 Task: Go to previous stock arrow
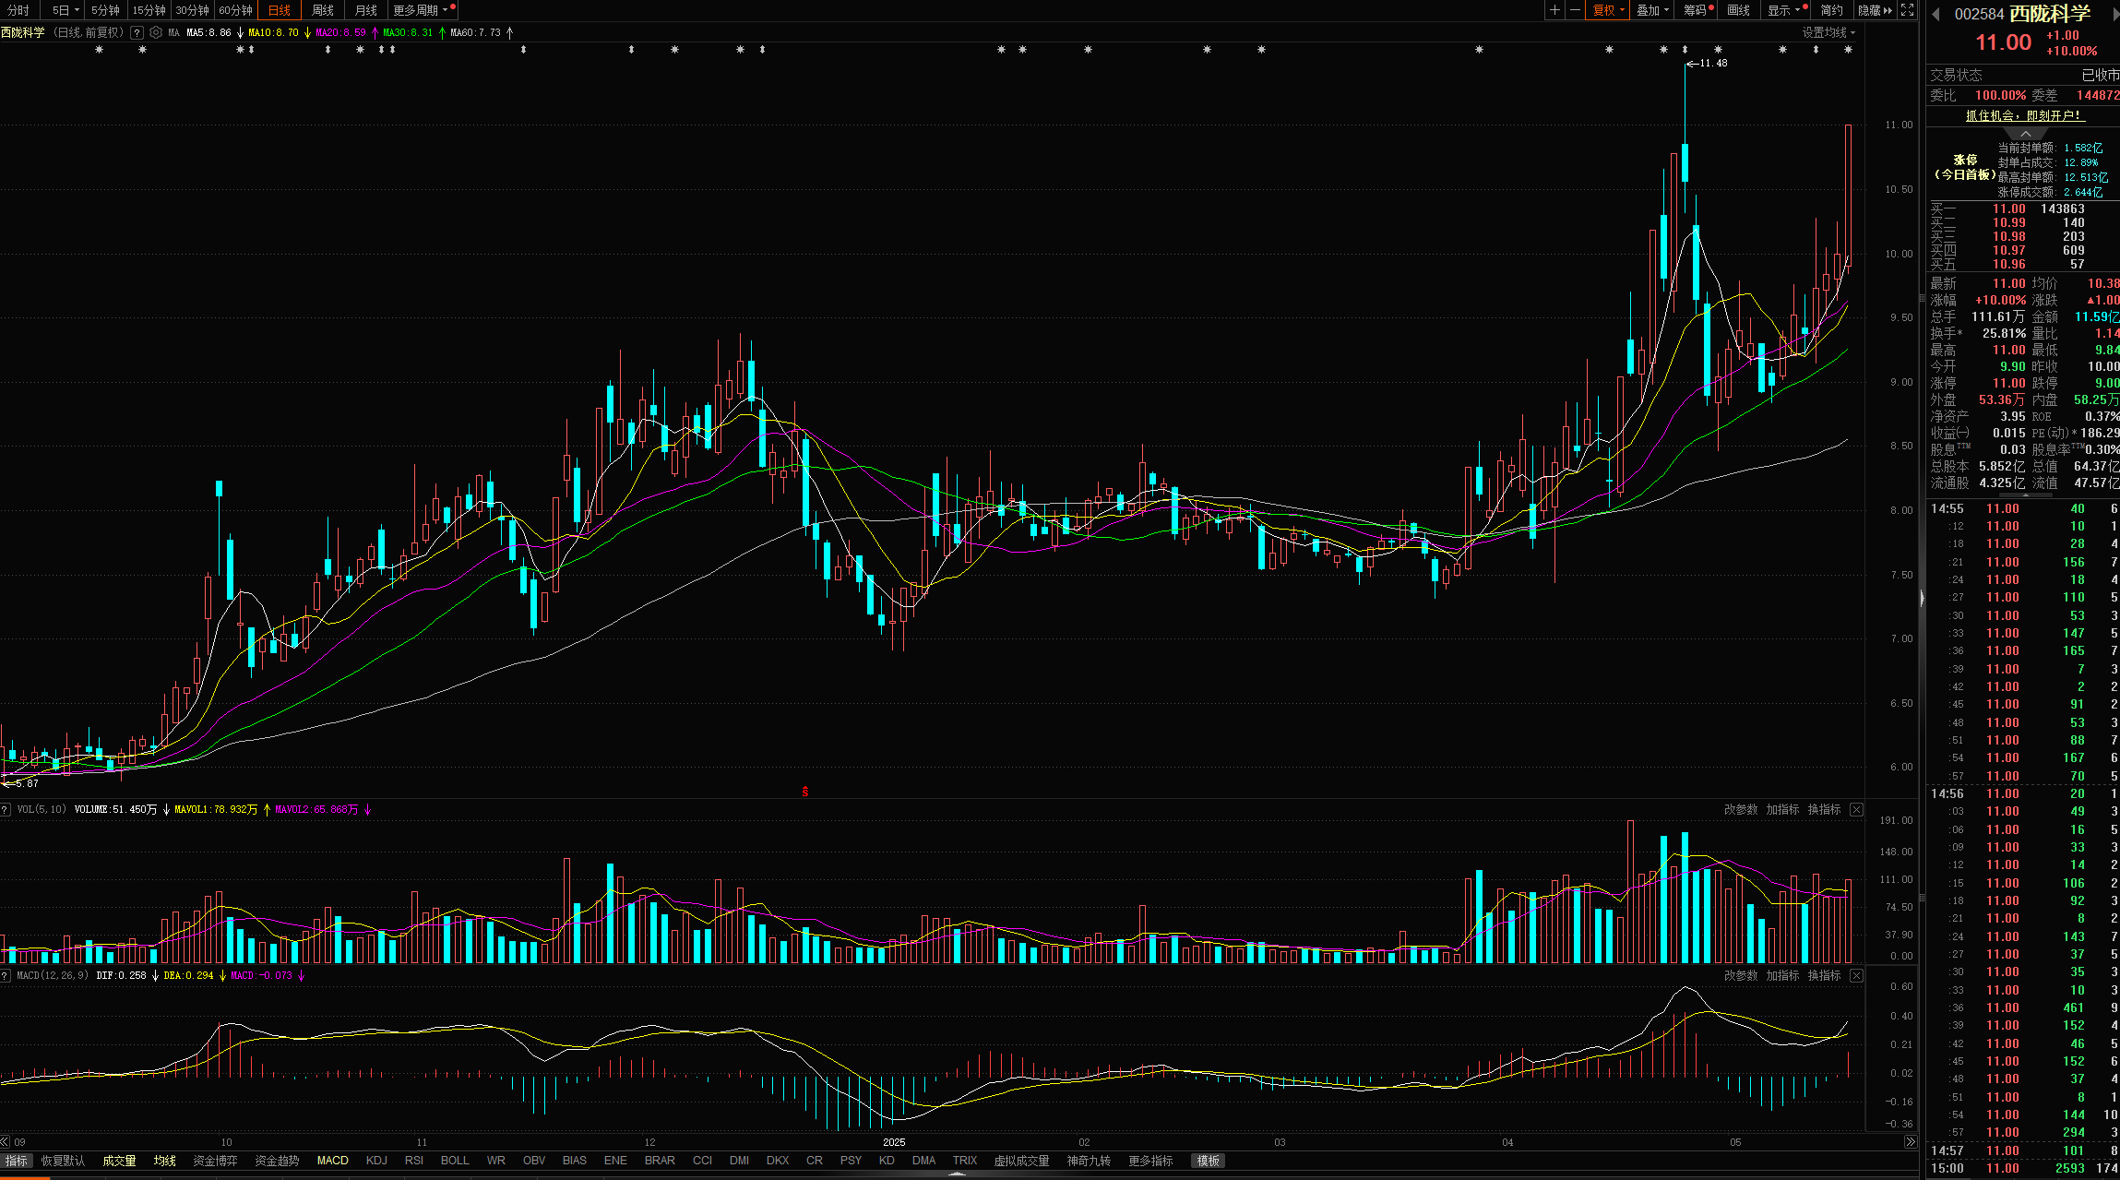[x=1935, y=14]
